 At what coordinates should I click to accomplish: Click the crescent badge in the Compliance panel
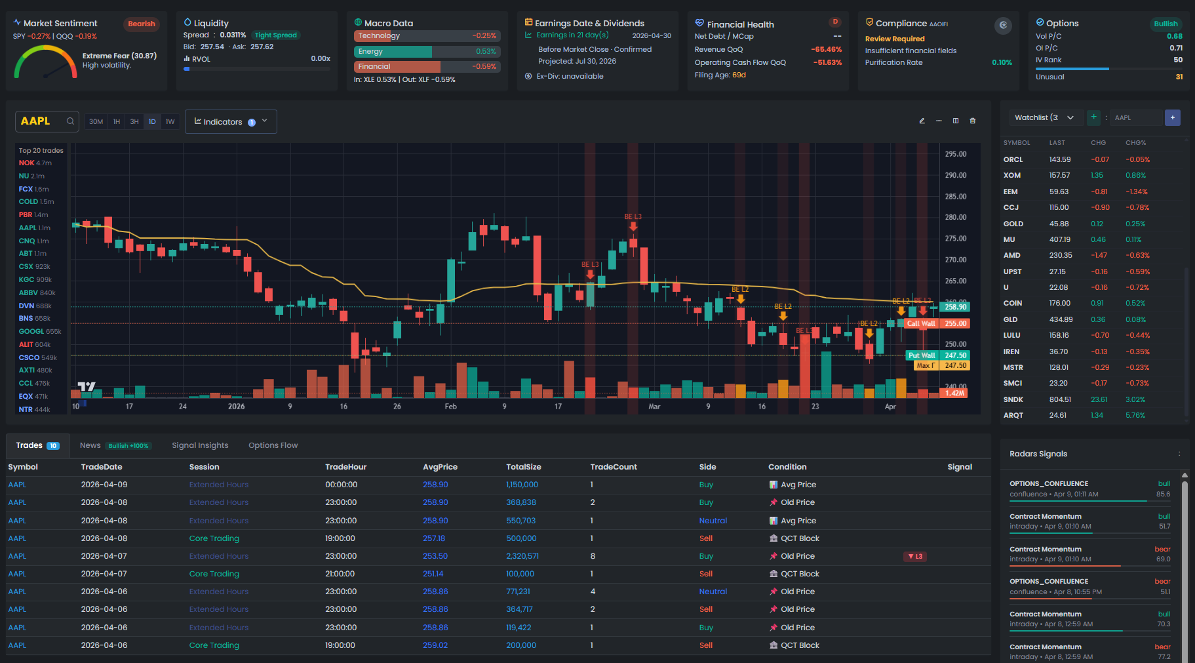click(x=1002, y=26)
